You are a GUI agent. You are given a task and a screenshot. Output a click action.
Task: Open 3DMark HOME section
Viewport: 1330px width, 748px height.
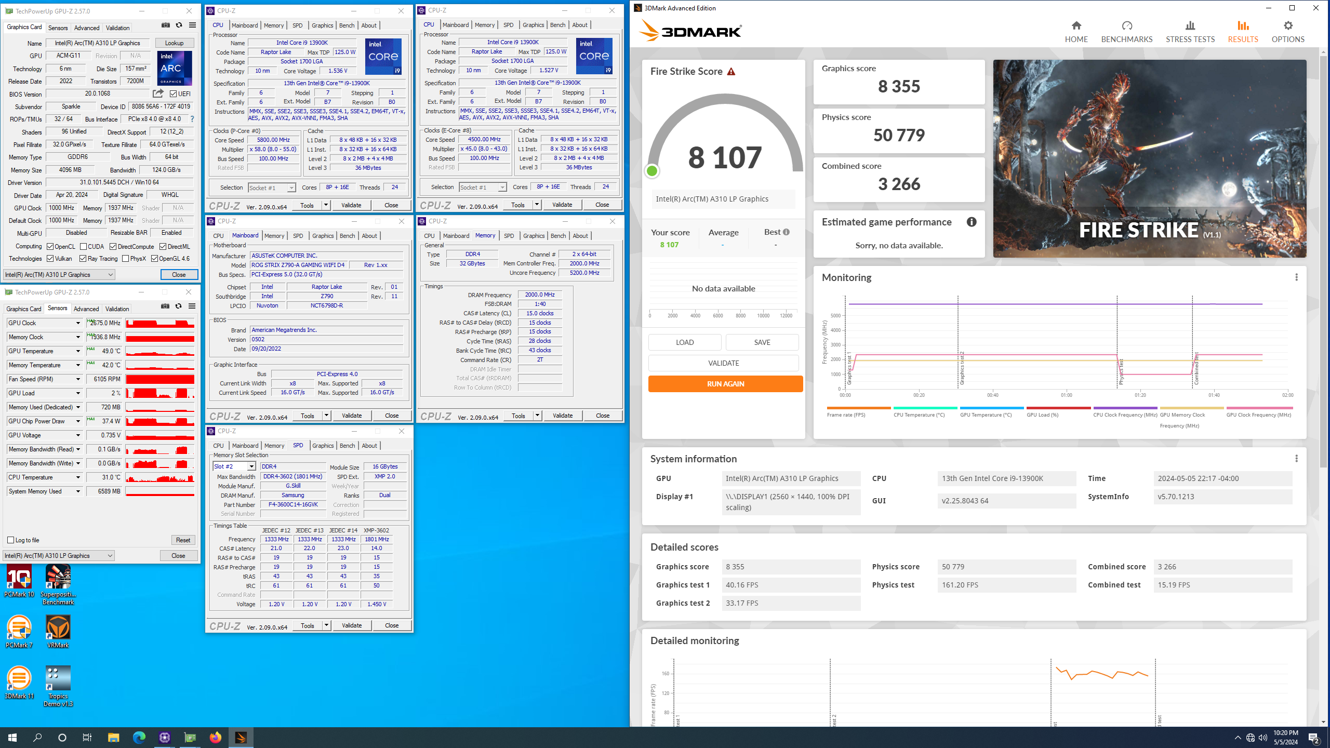(1076, 32)
